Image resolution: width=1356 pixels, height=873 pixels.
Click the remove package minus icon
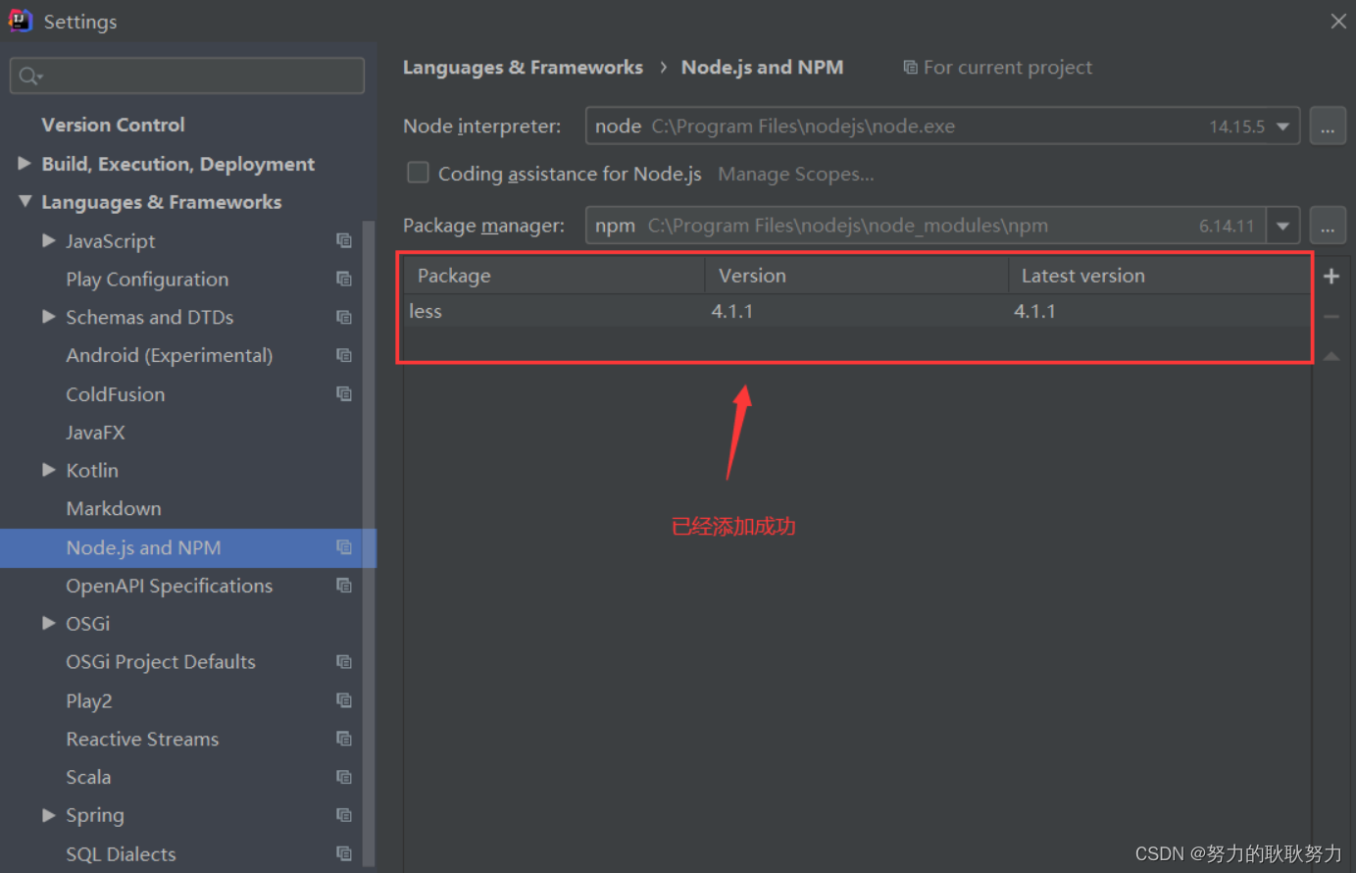(x=1331, y=317)
